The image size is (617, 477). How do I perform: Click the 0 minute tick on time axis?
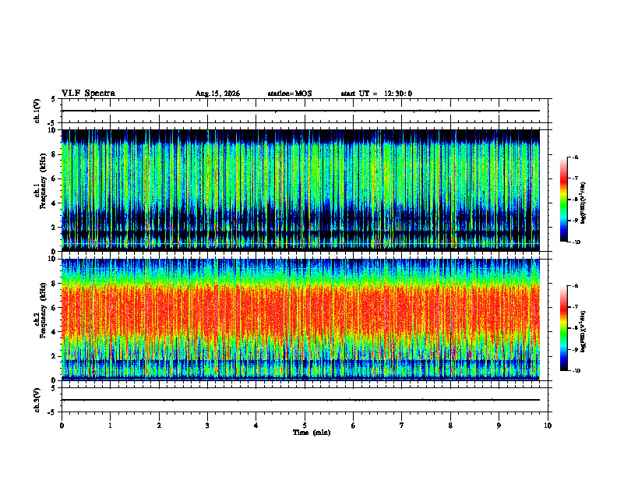click(62, 426)
